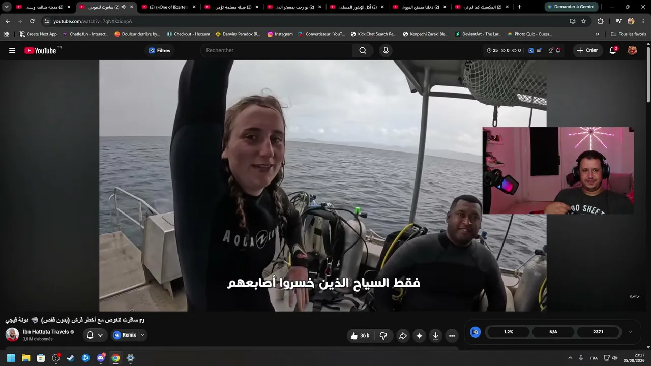The height and width of the screenshot is (366, 651).
Task: Click the 237.1 stat pill
Action: coord(598,332)
